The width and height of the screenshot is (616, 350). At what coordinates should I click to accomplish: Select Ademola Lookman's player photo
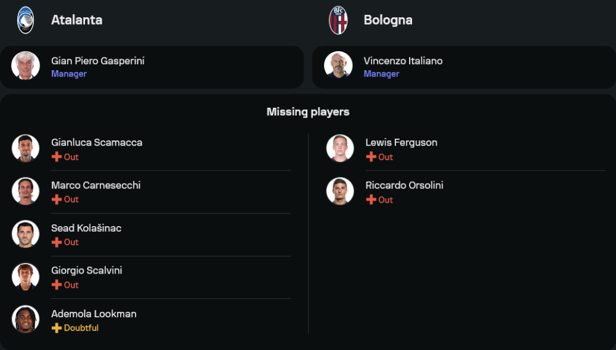click(x=25, y=319)
